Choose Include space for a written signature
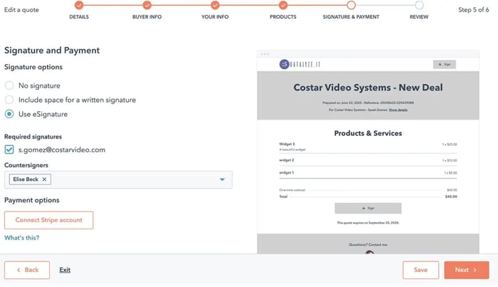This screenshot has height=287, width=498. 9,100
